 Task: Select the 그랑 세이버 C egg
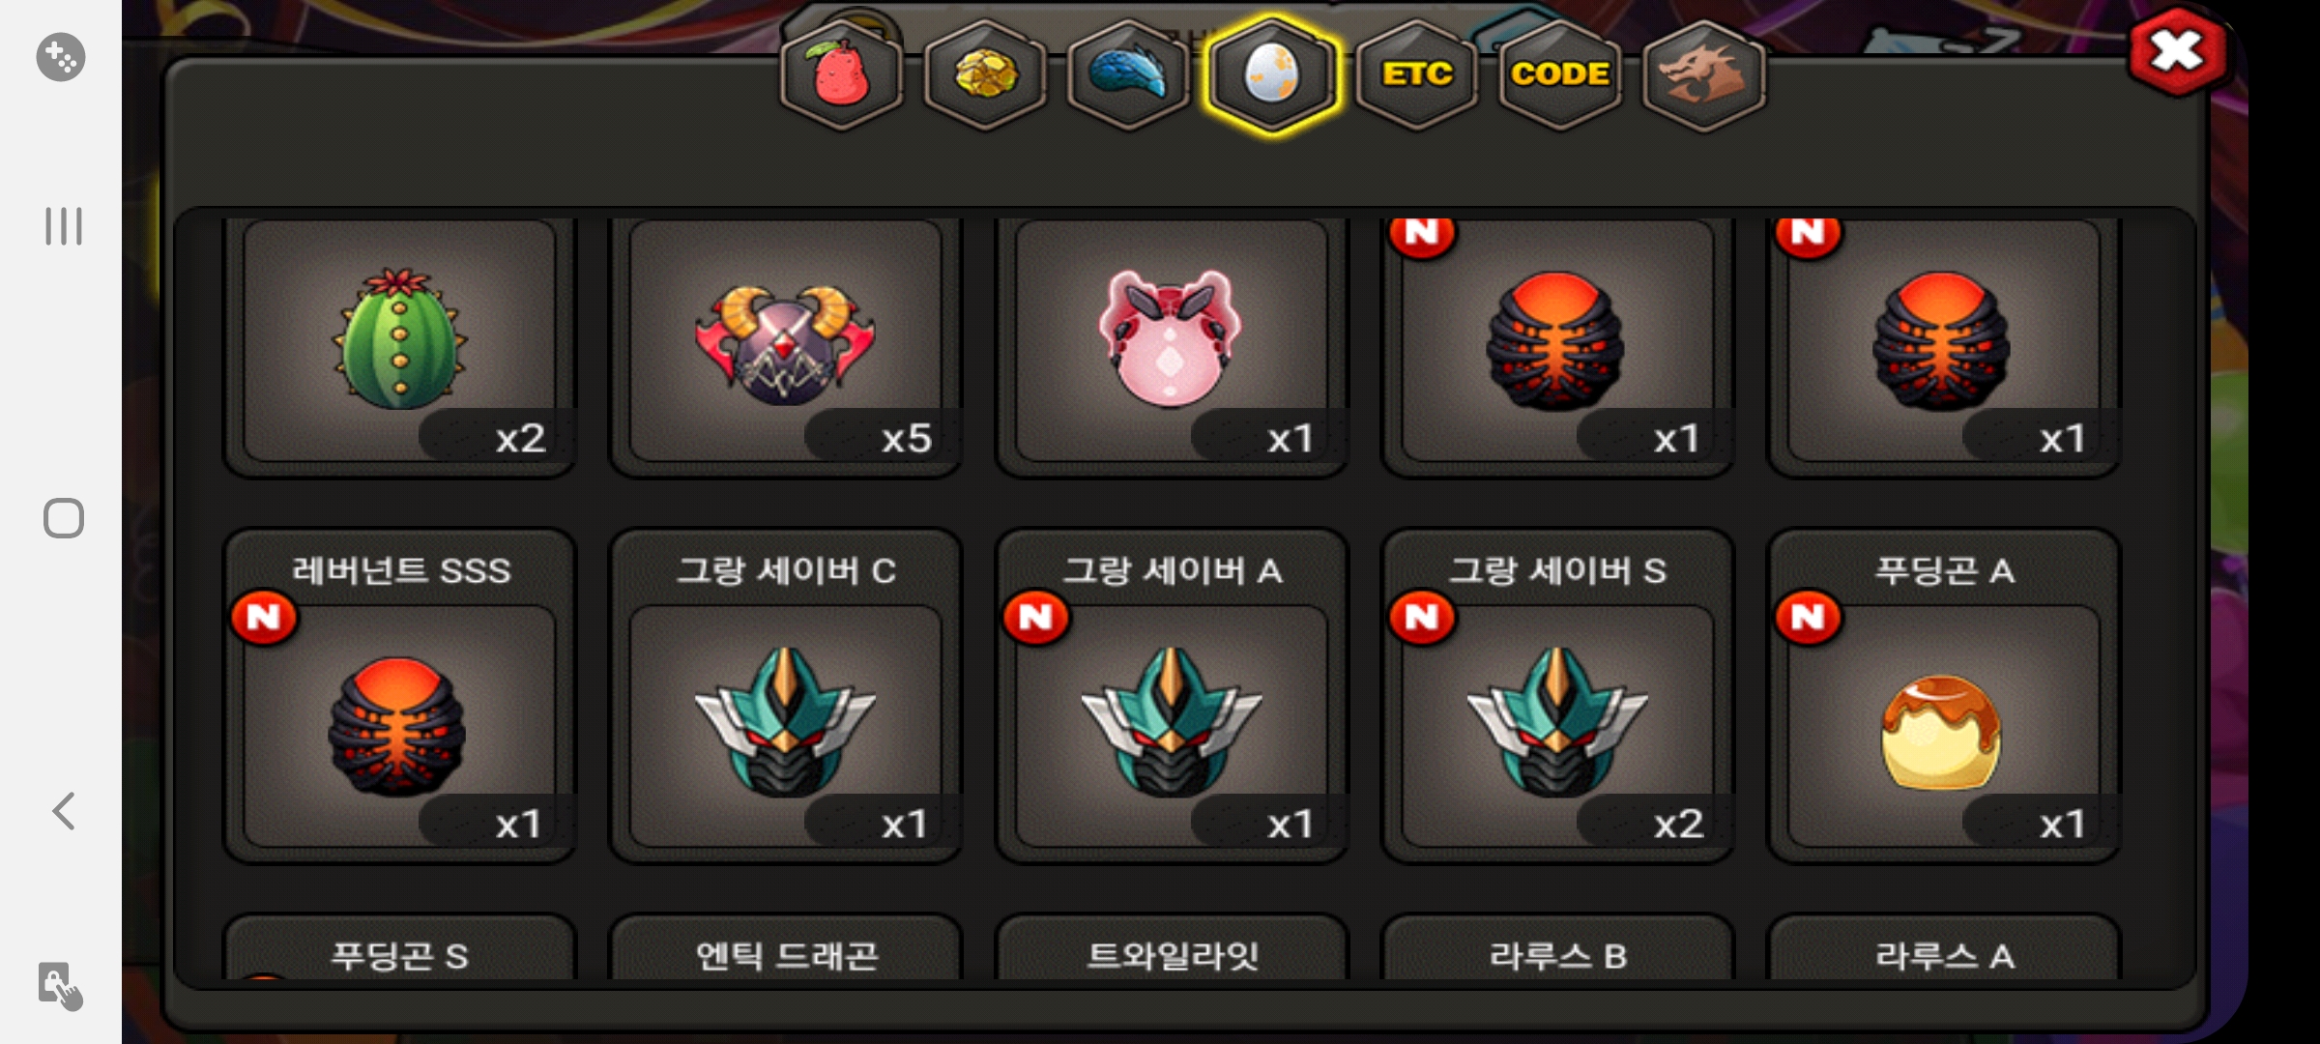[786, 694]
